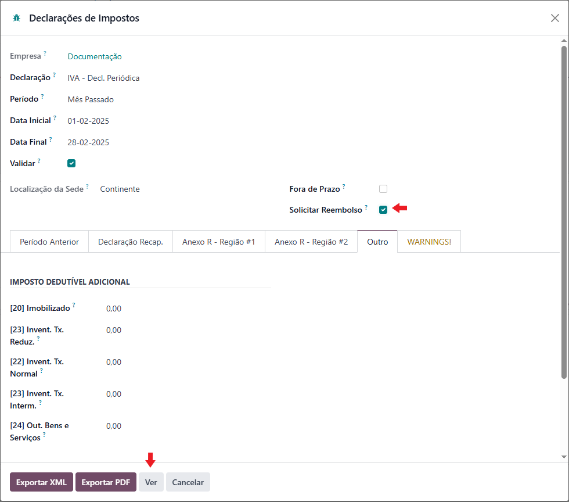Uncheck the Validar checkbox
Viewport: 569px width, 502px height.
(x=71, y=163)
